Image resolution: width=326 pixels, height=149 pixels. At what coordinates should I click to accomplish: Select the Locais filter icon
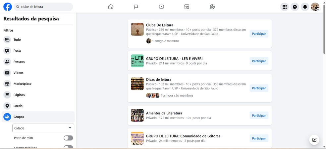click(x=7, y=106)
